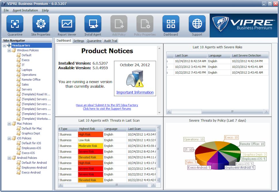Viewport: 279px width, 192px height.
Task: Click the Policy Properties toolbar icon
Action: point(145,24)
